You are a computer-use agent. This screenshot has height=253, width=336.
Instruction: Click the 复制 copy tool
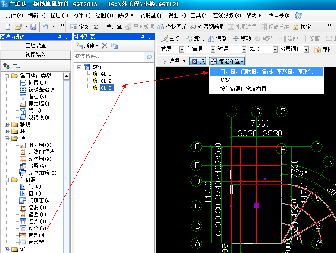click(195, 39)
